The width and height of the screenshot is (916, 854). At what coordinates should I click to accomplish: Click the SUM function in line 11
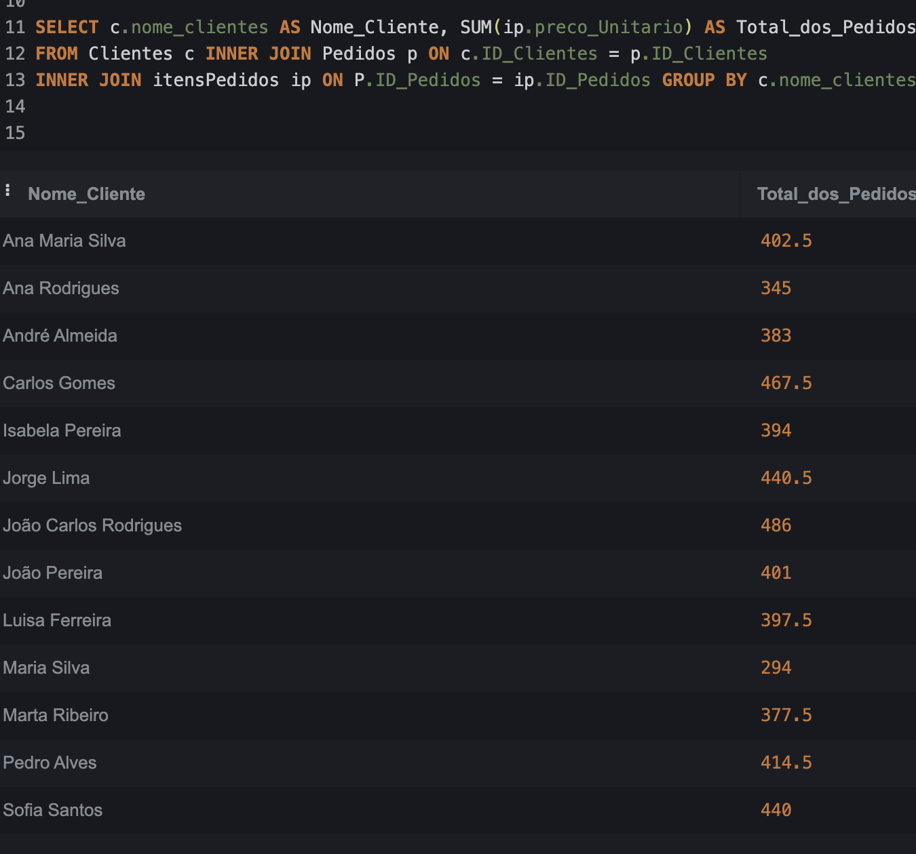click(476, 27)
